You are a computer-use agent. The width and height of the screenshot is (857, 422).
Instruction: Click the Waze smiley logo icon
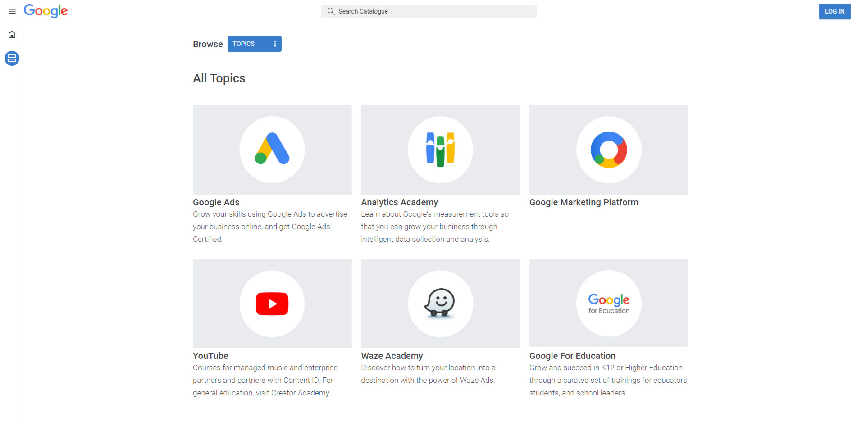[440, 304]
